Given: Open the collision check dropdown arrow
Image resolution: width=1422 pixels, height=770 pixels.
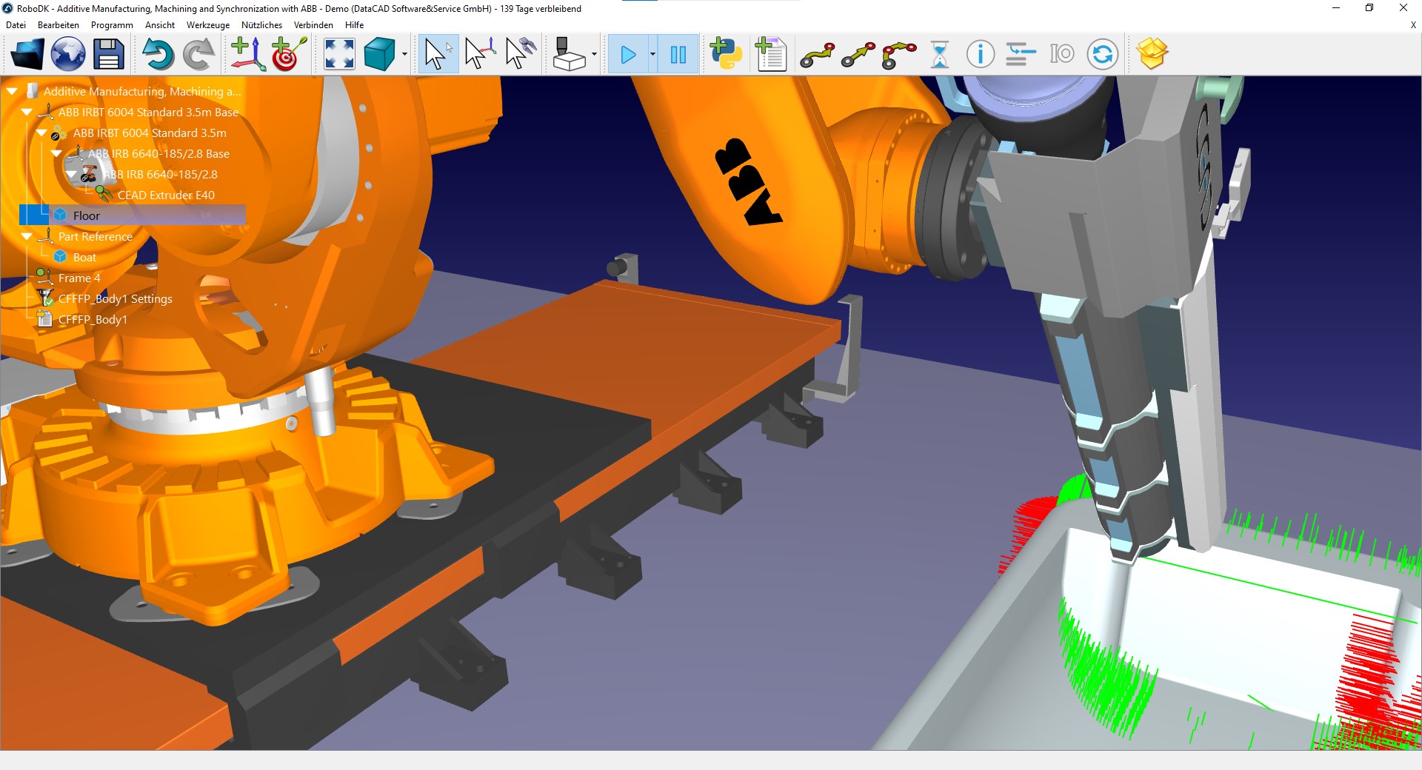Looking at the screenshot, I should click(594, 54).
